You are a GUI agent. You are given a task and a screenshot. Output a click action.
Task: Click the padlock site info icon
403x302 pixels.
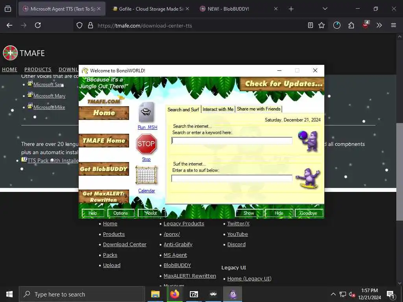click(90, 26)
